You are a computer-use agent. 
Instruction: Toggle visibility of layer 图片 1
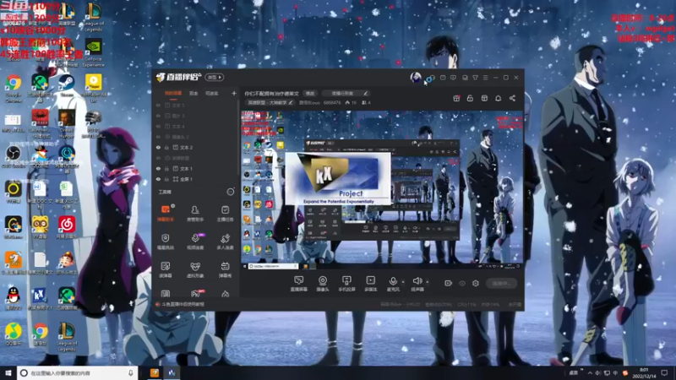(158, 116)
